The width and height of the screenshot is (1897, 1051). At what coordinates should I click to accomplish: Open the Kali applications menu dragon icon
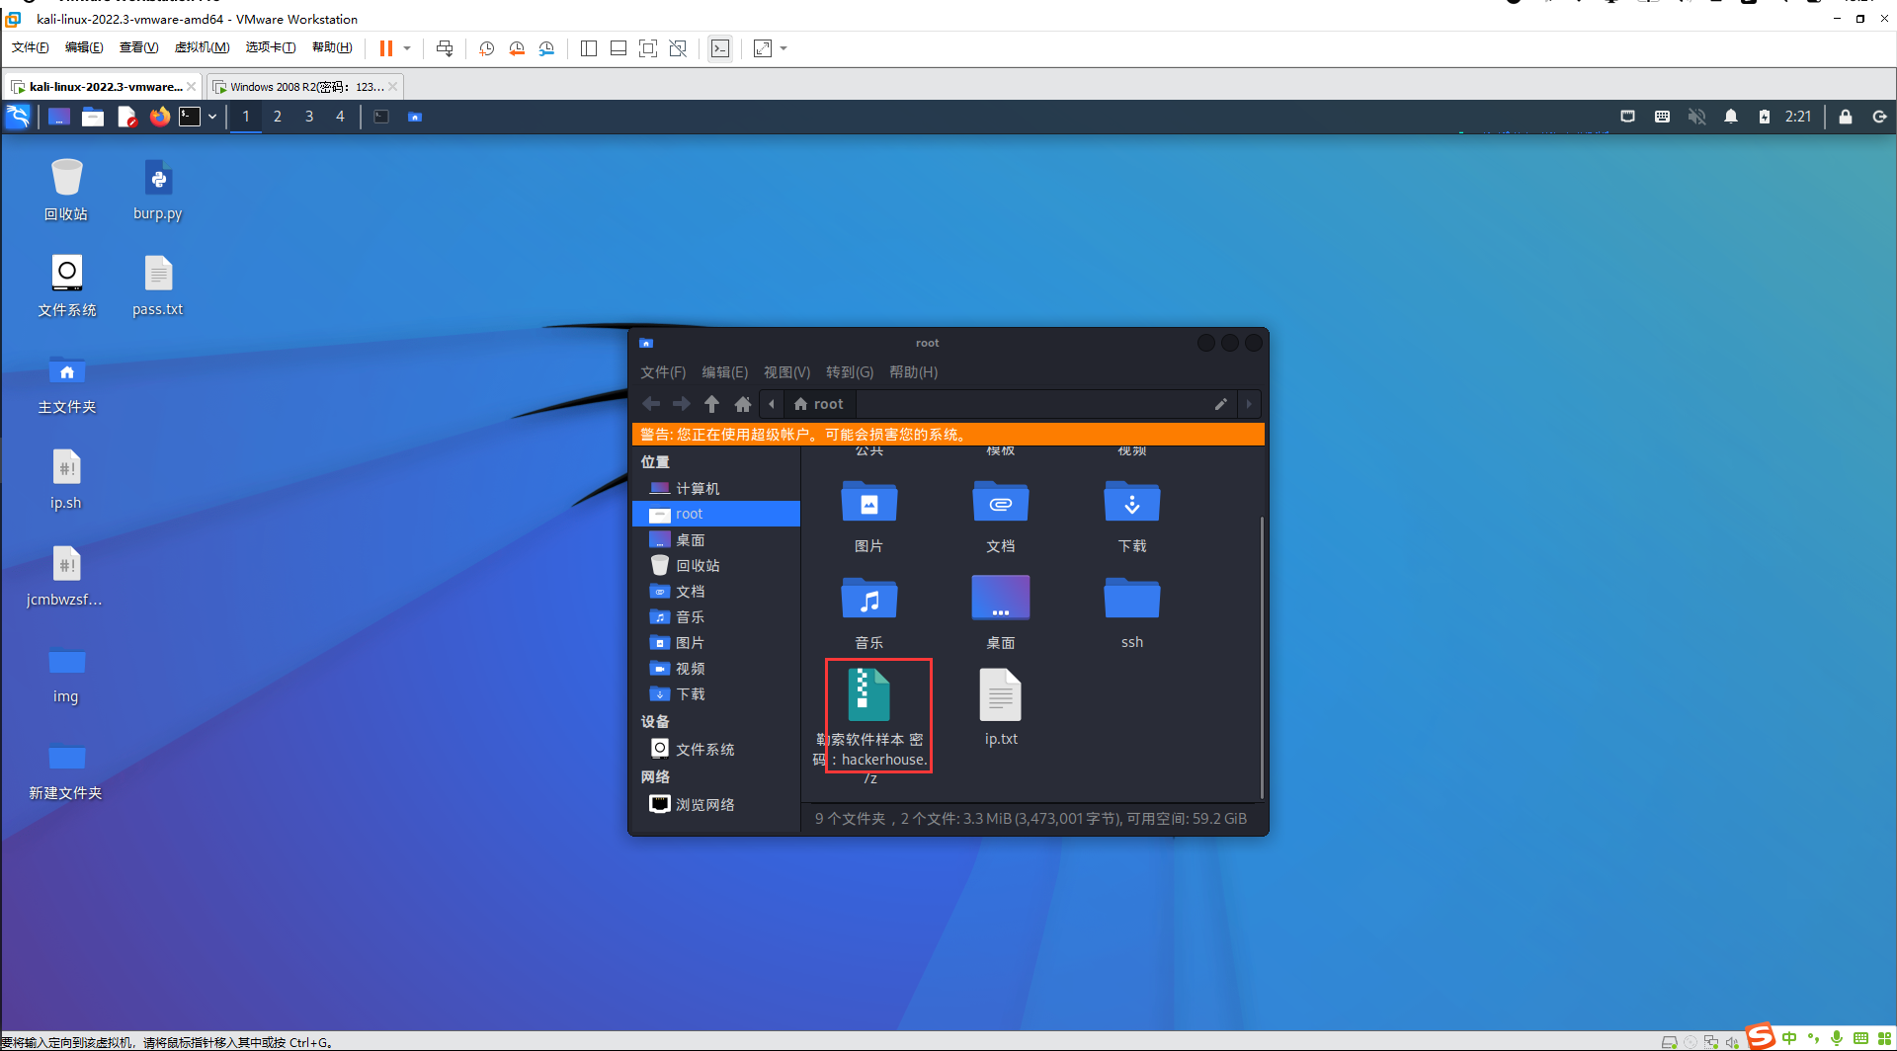19,117
